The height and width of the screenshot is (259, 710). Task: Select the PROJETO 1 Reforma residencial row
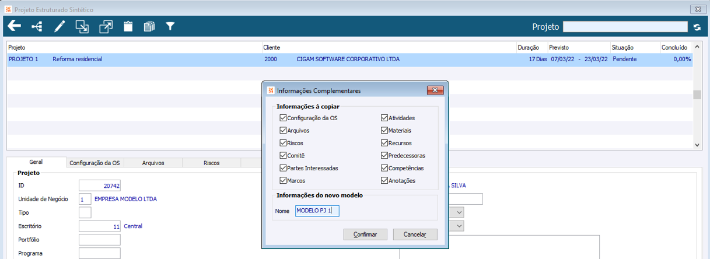[349, 59]
